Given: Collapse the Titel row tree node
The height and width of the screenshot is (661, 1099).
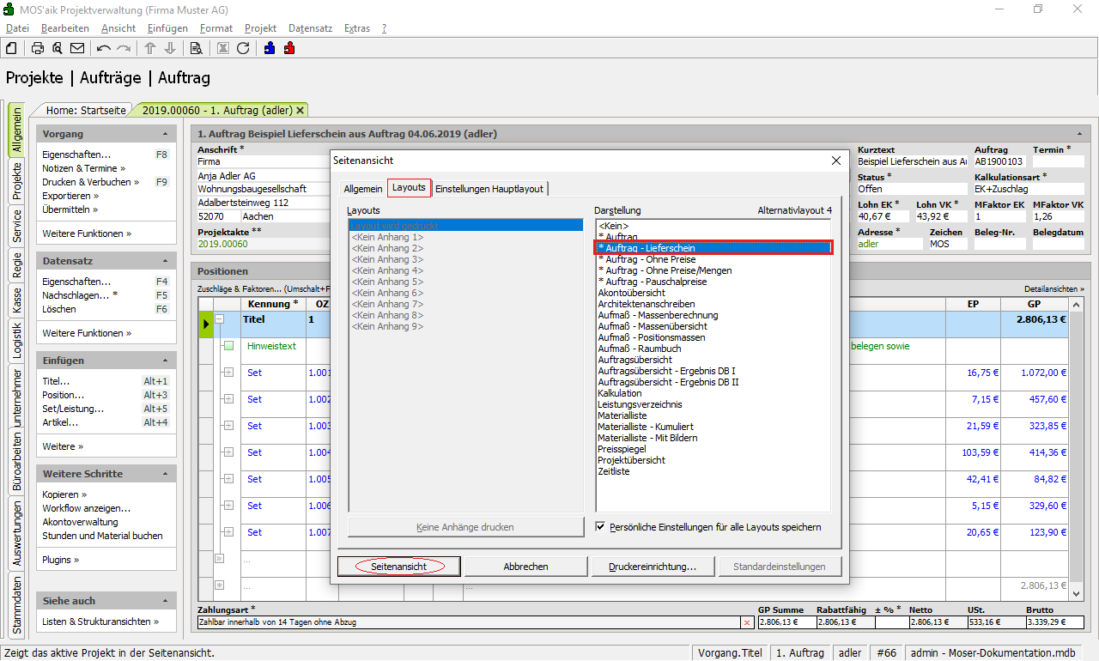Looking at the screenshot, I should (x=219, y=319).
